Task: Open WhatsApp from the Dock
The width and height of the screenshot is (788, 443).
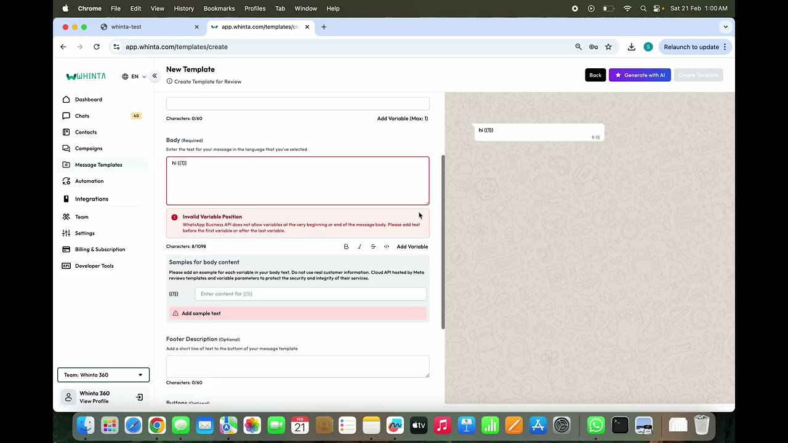Action: pyautogui.click(x=596, y=425)
